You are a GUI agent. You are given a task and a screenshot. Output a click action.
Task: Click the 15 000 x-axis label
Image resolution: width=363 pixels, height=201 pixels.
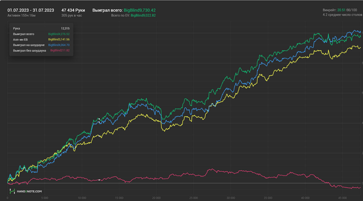[x=119, y=198]
